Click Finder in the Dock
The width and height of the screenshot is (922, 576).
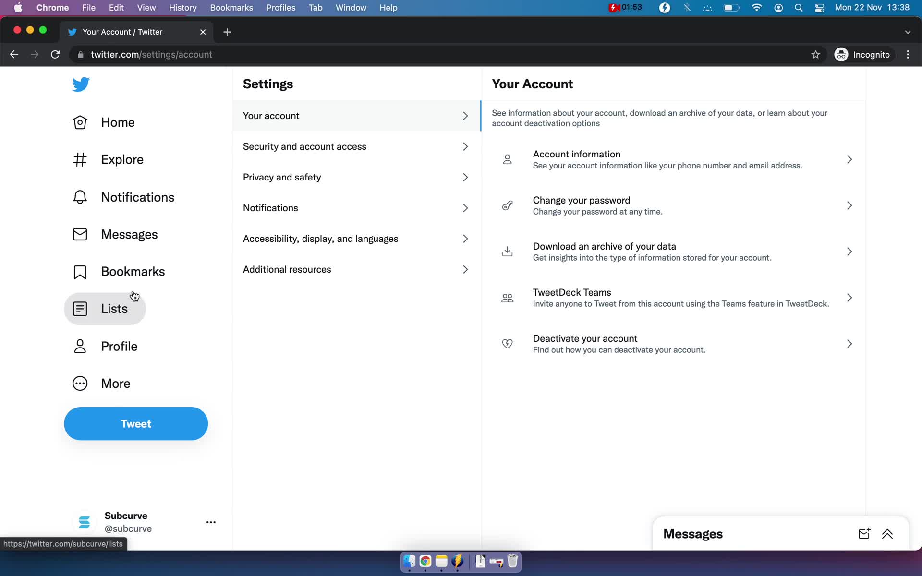[x=409, y=561]
